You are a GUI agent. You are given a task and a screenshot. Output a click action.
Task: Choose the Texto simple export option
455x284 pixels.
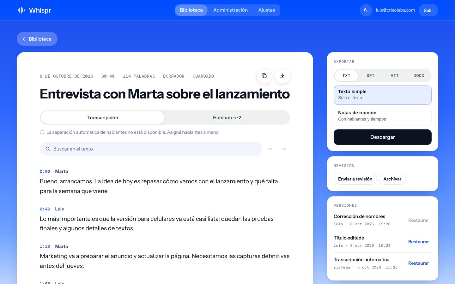[x=383, y=95]
